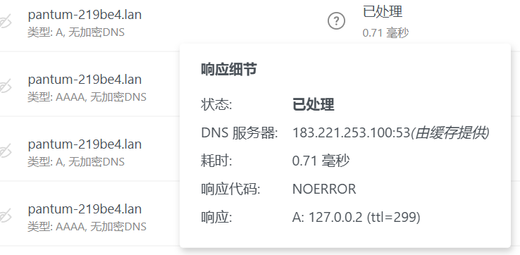Select pantum-219be4.lan in the bottom row
The height and width of the screenshot is (255, 520).
85,209
